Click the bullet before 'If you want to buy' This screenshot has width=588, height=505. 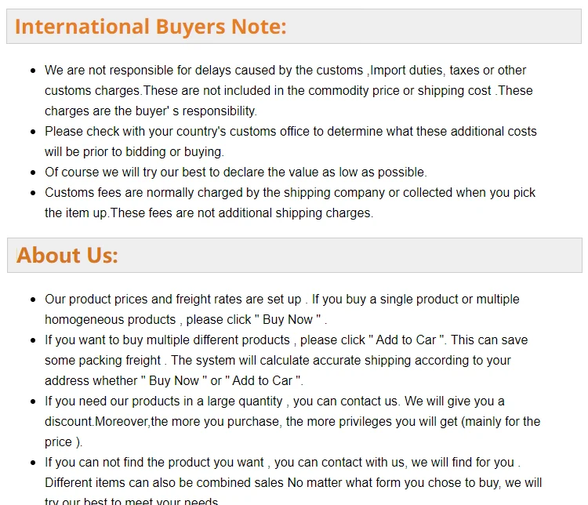tap(33, 340)
